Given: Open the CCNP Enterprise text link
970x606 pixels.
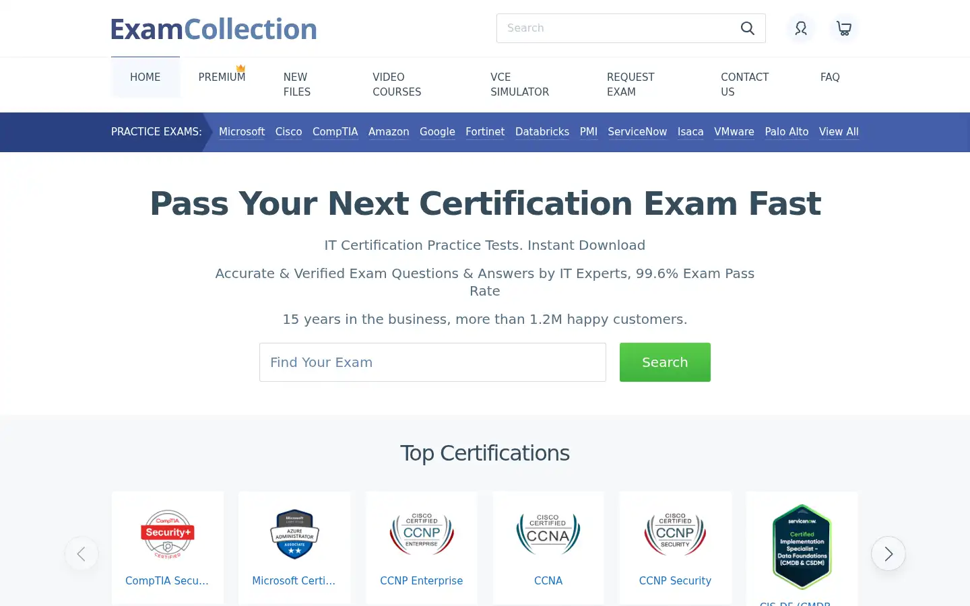Looking at the screenshot, I should 422,580.
